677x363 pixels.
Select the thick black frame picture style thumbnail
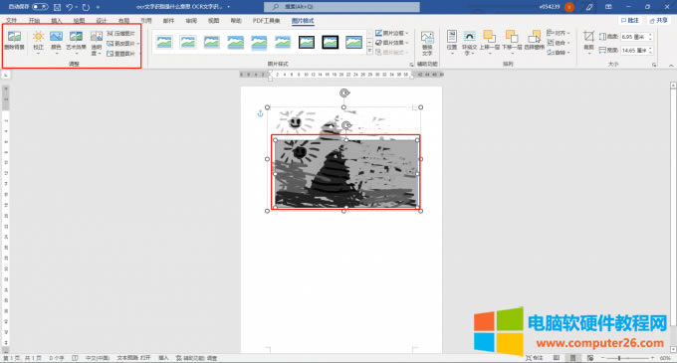[x=330, y=42]
